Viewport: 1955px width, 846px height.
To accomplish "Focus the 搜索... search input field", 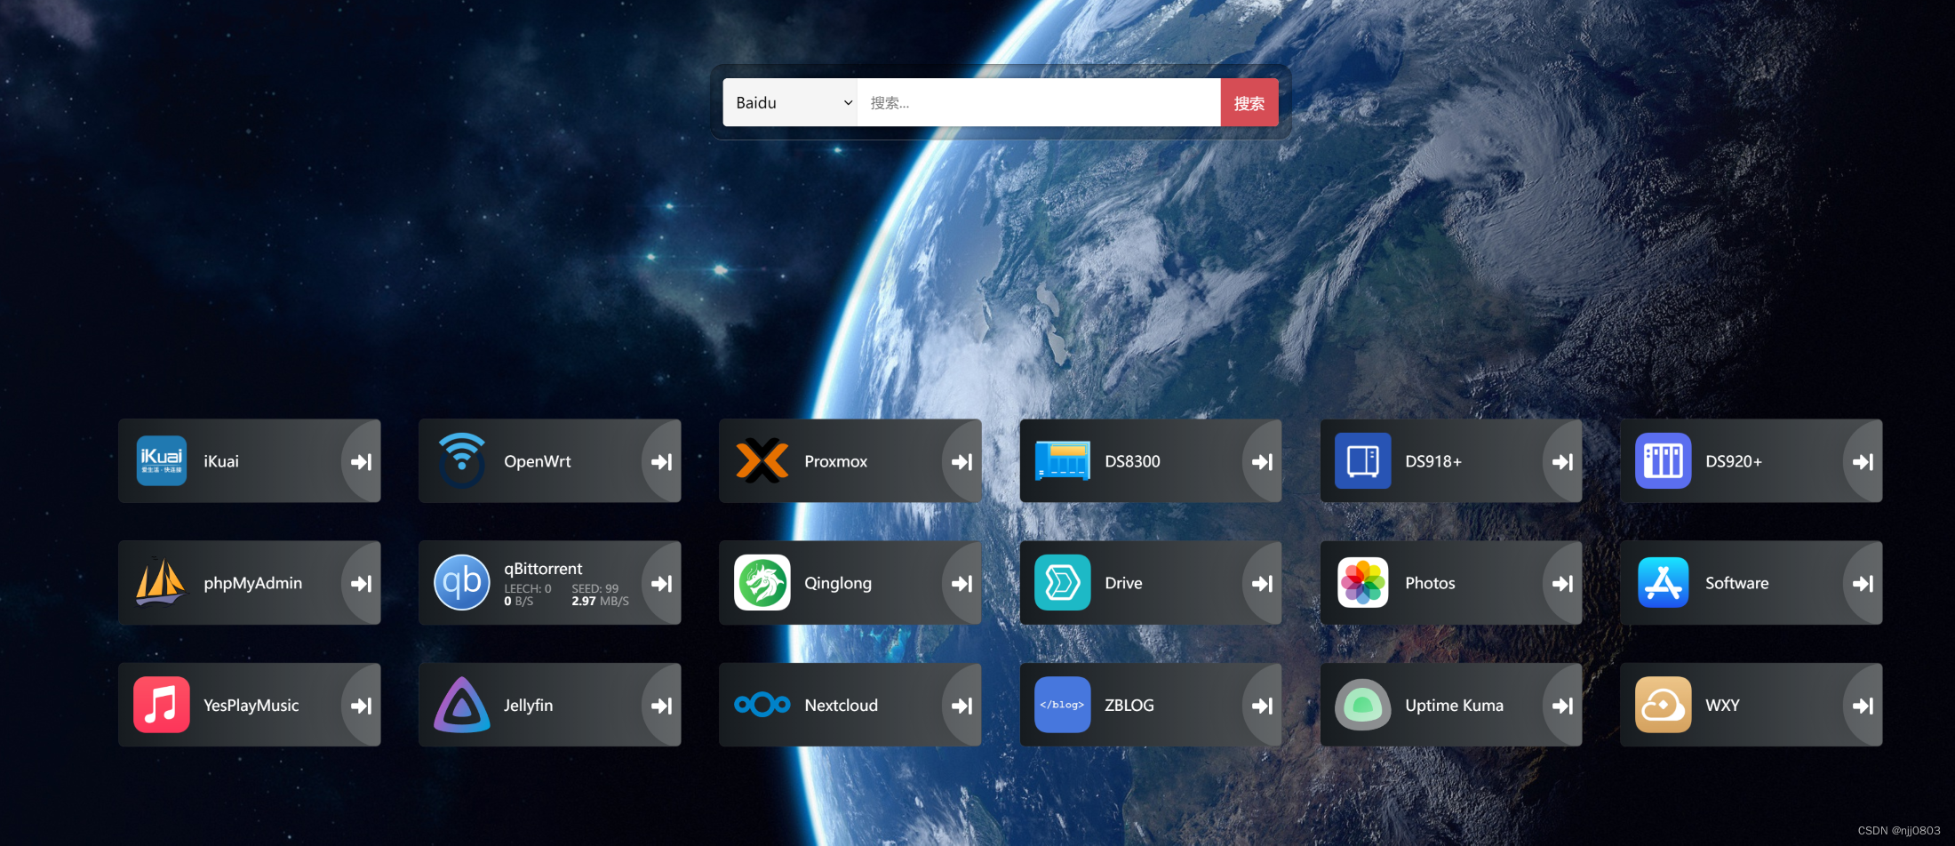I will pyautogui.click(x=1039, y=102).
